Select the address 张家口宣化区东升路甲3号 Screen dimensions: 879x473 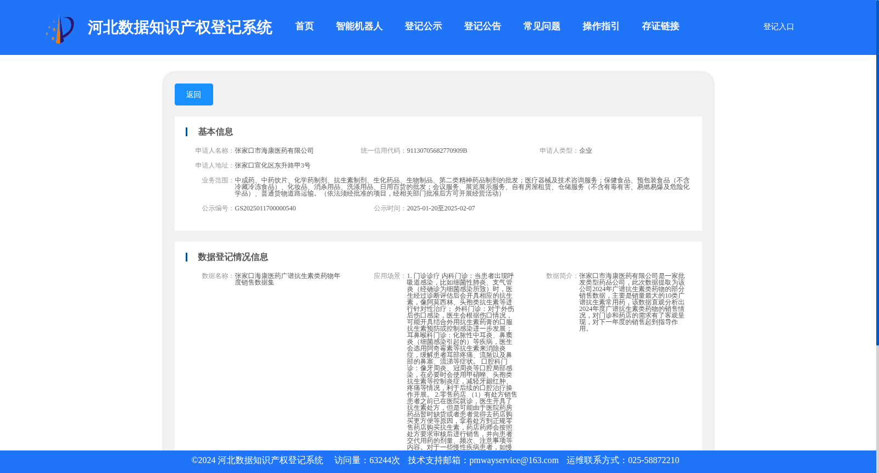(272, 165)
